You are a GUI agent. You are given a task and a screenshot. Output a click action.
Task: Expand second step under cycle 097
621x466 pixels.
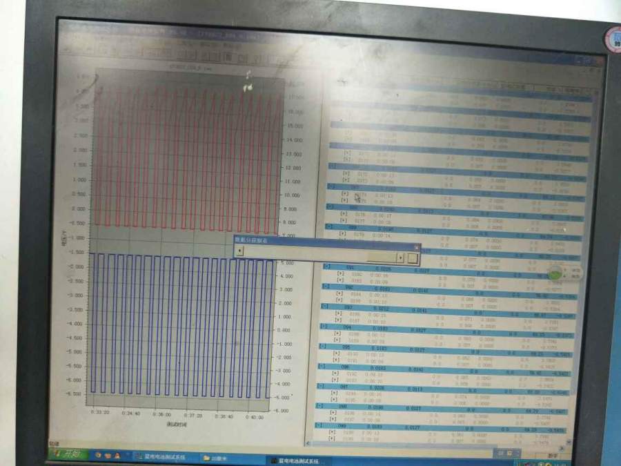pos(334,400)
